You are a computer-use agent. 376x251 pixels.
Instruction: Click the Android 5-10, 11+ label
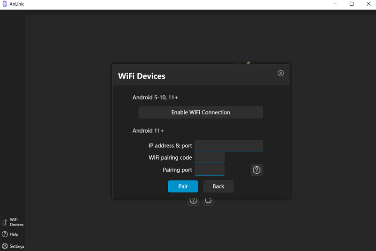click(155, 97)
